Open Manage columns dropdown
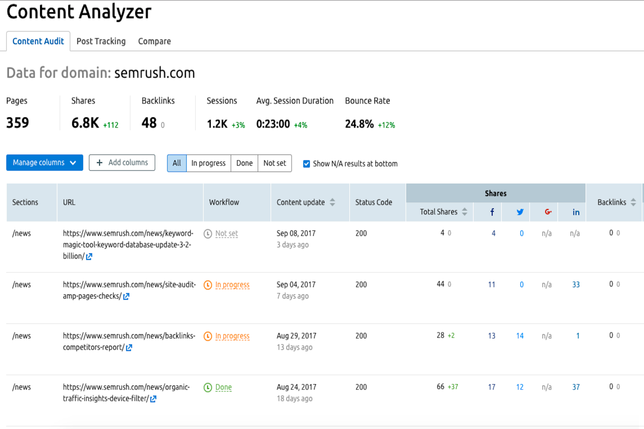 (44, 163)
